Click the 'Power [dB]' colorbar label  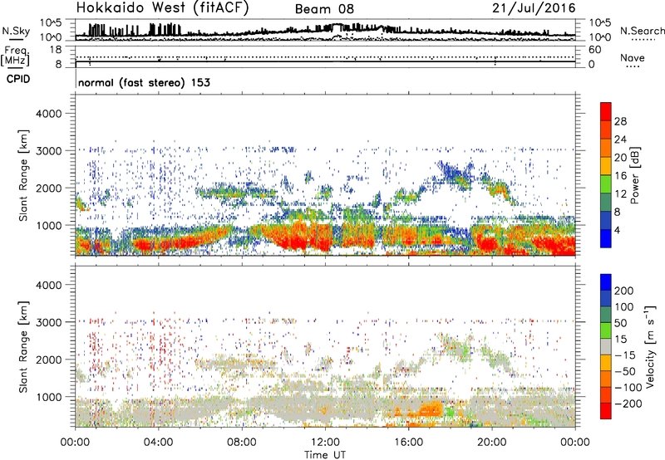[x=635, y=175]
